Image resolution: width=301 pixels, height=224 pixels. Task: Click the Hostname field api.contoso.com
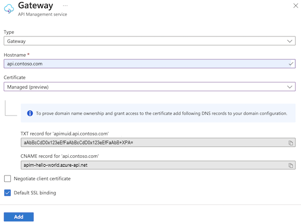tap(149, 64)
